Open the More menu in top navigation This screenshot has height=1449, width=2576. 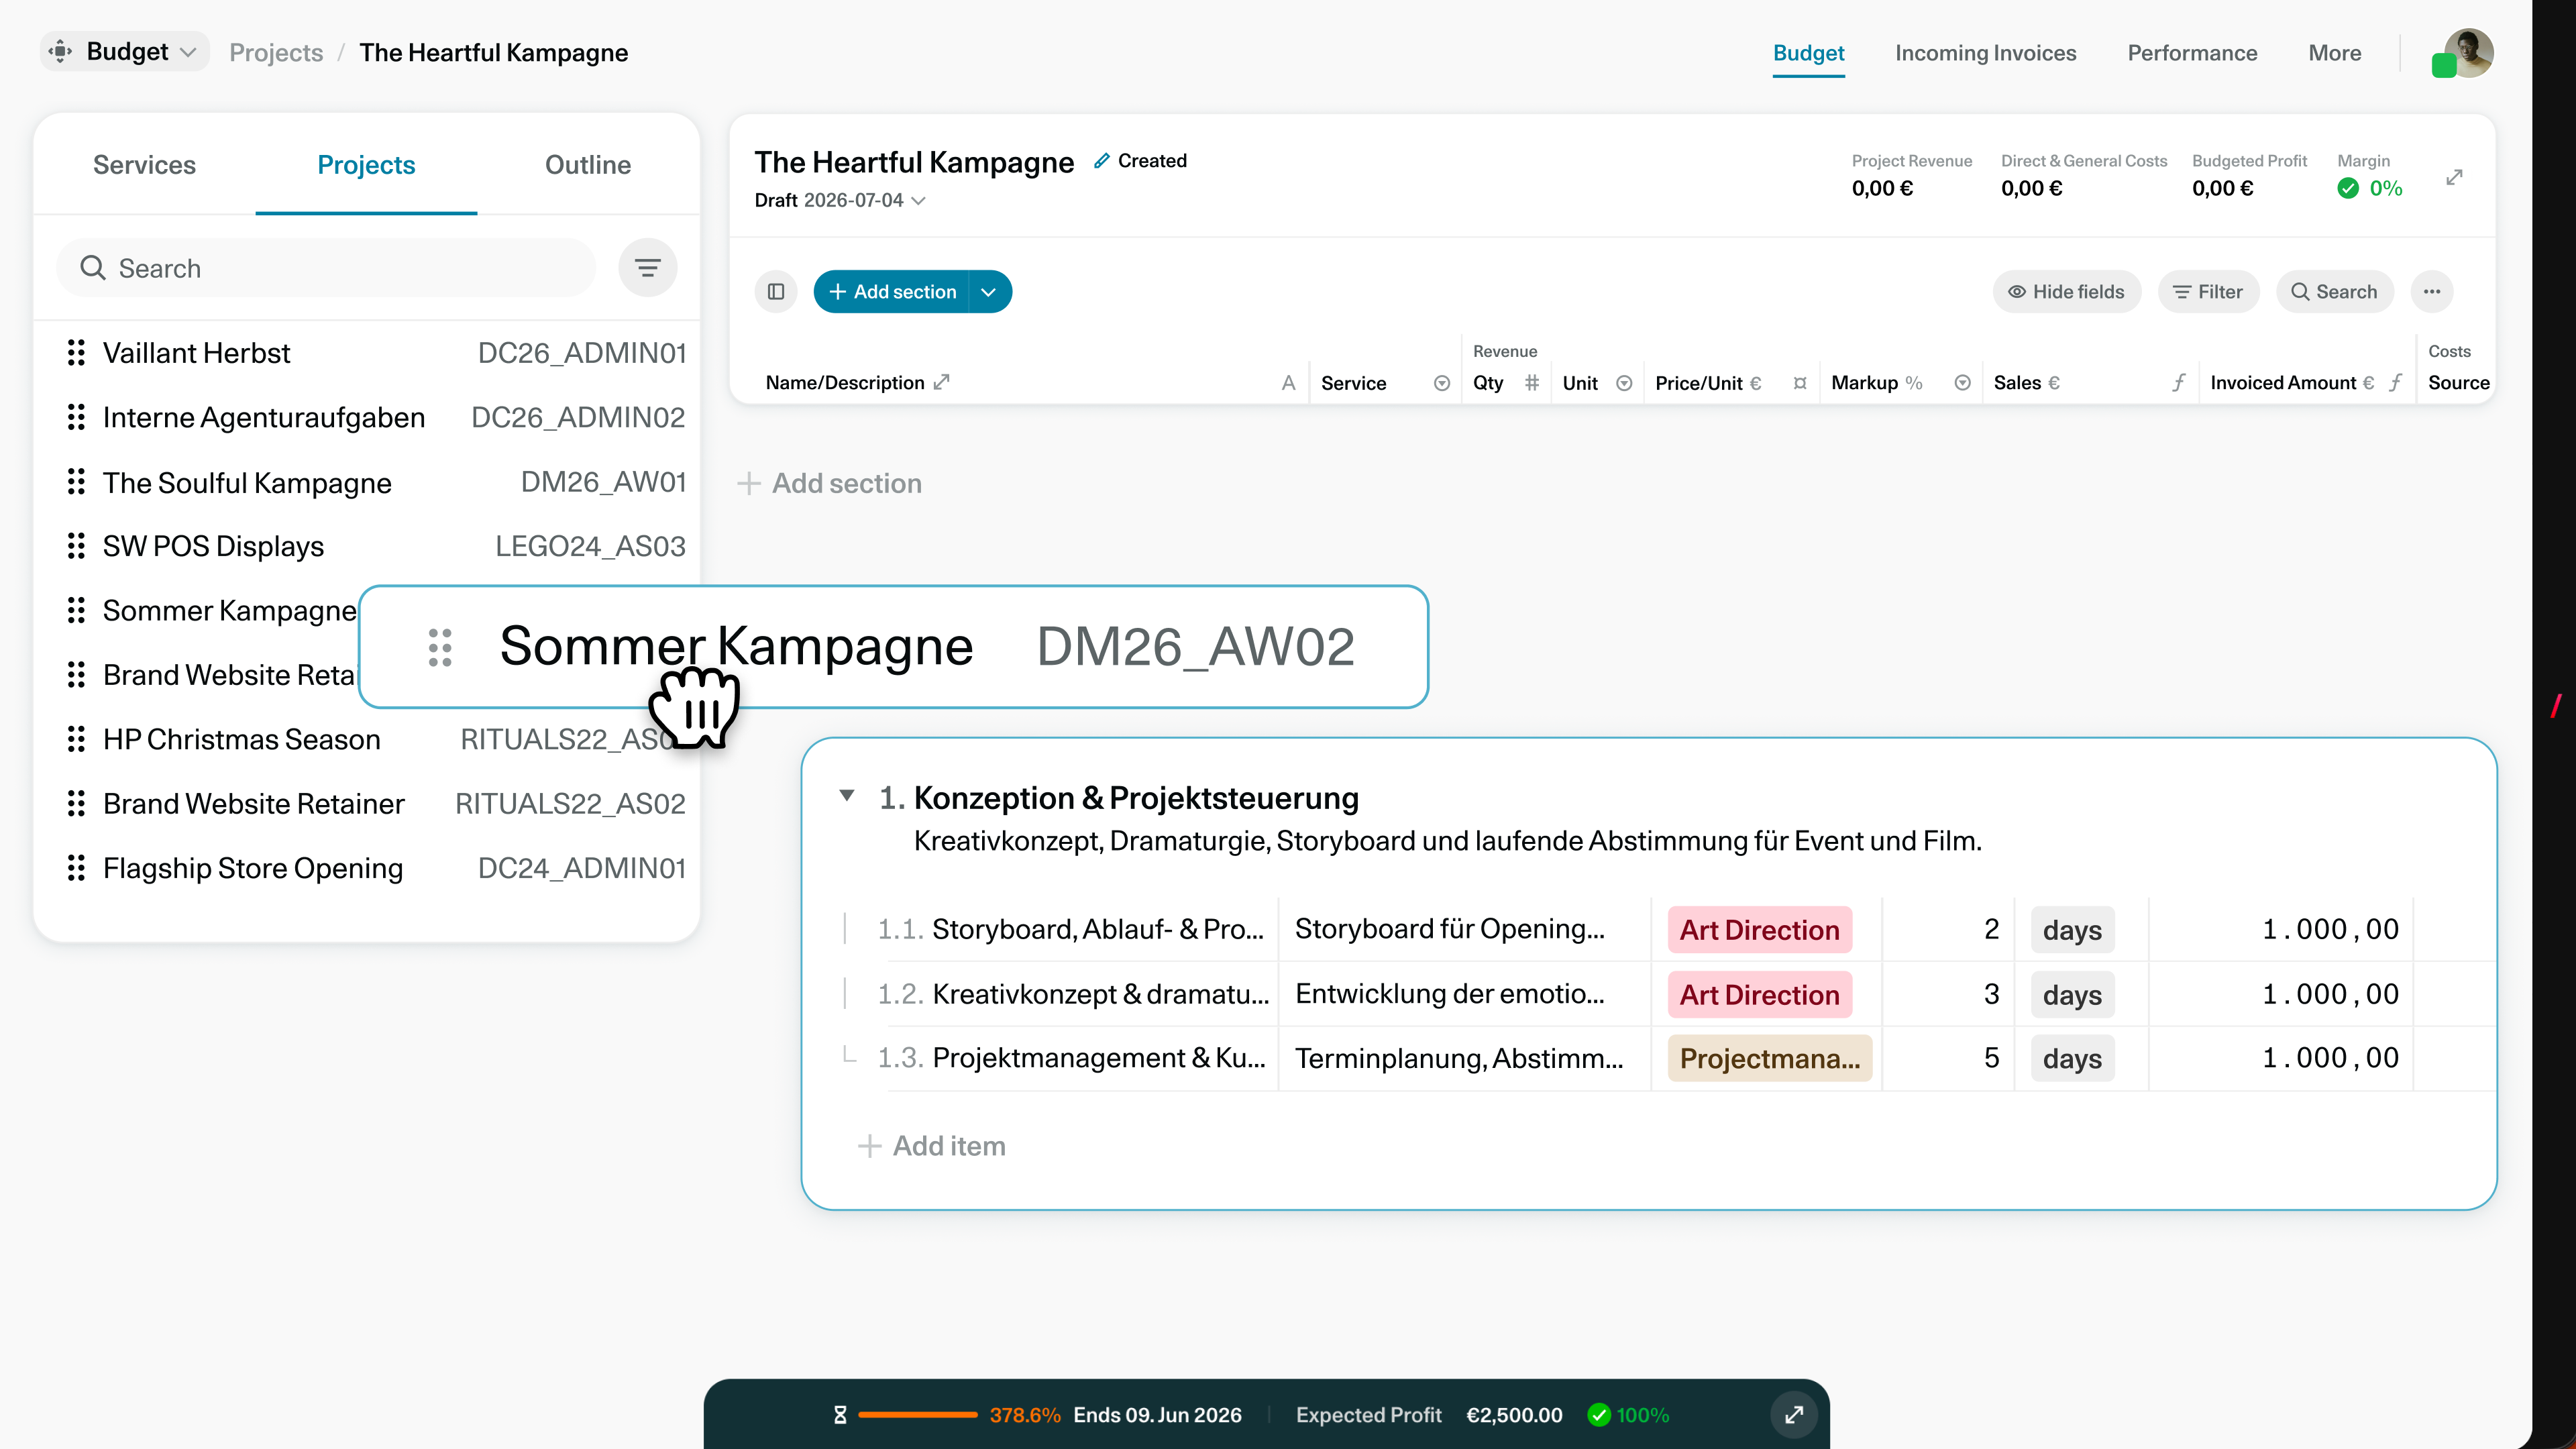tap(2335, 53)
